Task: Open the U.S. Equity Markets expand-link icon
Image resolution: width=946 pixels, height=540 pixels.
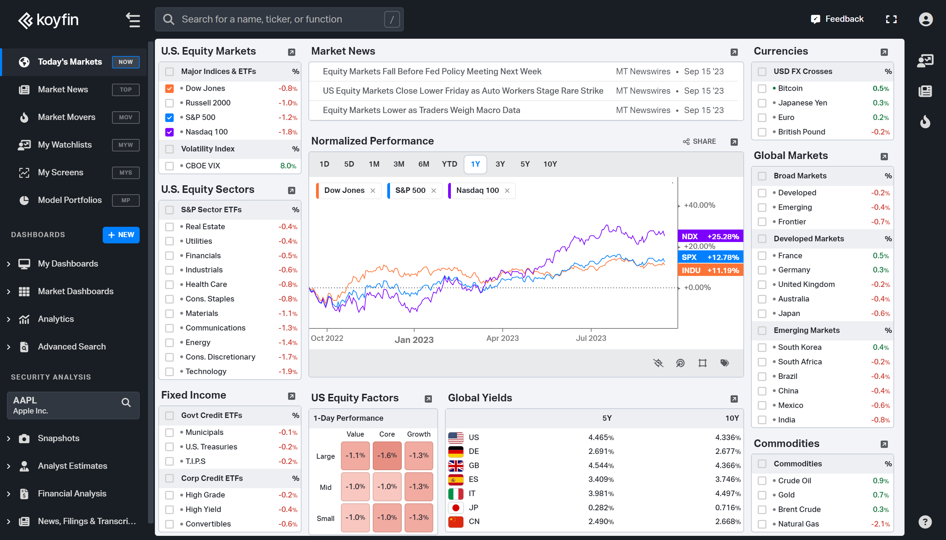Action: pyautogui.click(x=291, y=52)
